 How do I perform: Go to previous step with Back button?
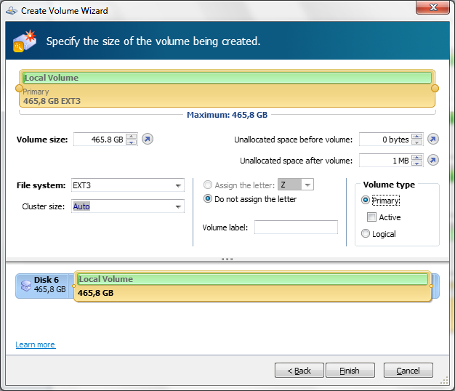299,371
